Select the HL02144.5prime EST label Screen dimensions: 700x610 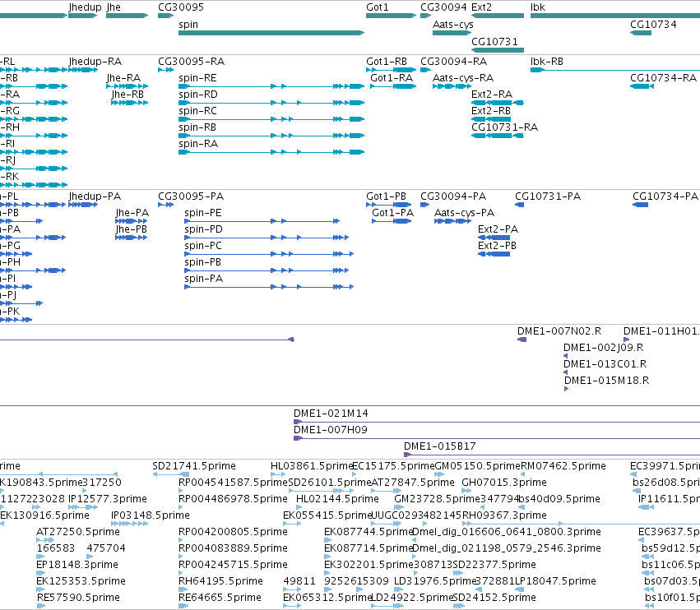tap(337, 499)
